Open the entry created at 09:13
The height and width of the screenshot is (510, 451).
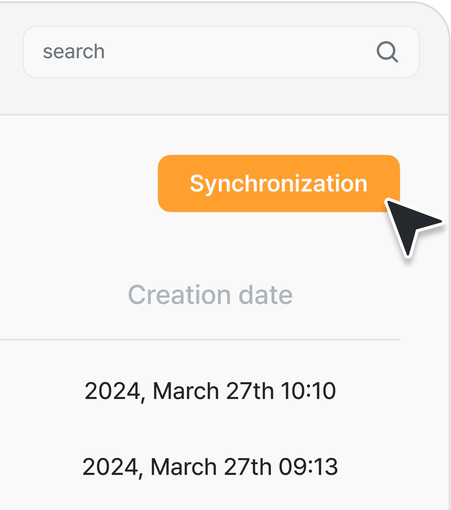[210, 466]
